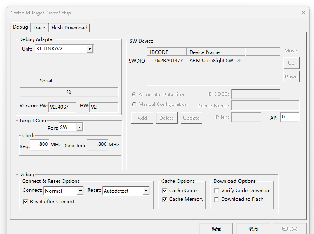Viewport: 314px width, 234px height.
Task: Click the AP value input field
Action: point(290,117)
